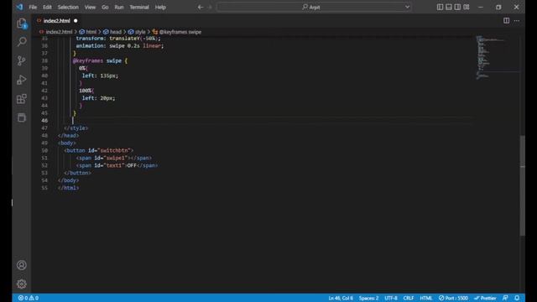Click the unsaved dot on index2.html tab
Viewport: 537px width, 302px height.
tap(76, 21)
